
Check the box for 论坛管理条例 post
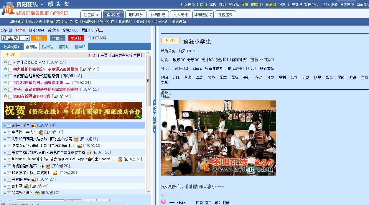(10, 76)
